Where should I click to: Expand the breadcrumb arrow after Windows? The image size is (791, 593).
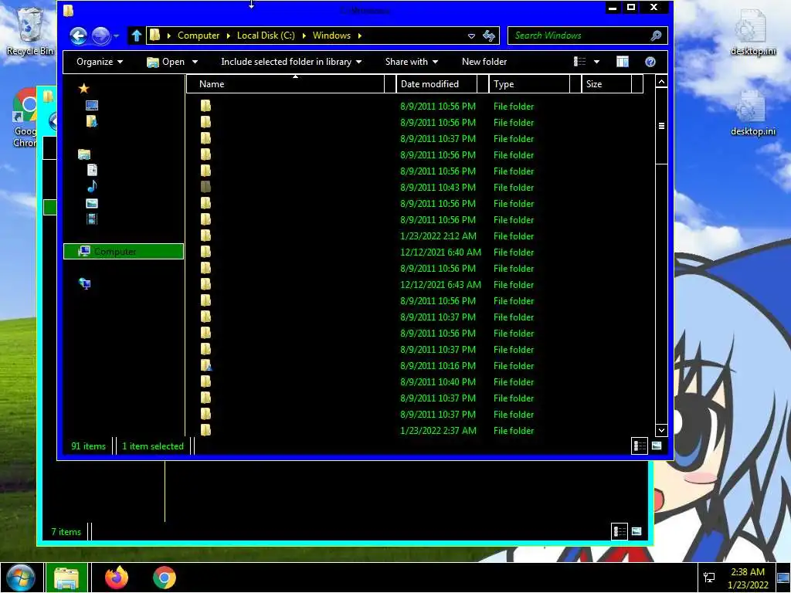pos(360,36)
